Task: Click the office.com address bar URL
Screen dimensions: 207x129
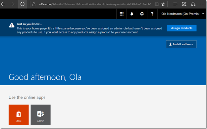Action: (x=95, y=4)
